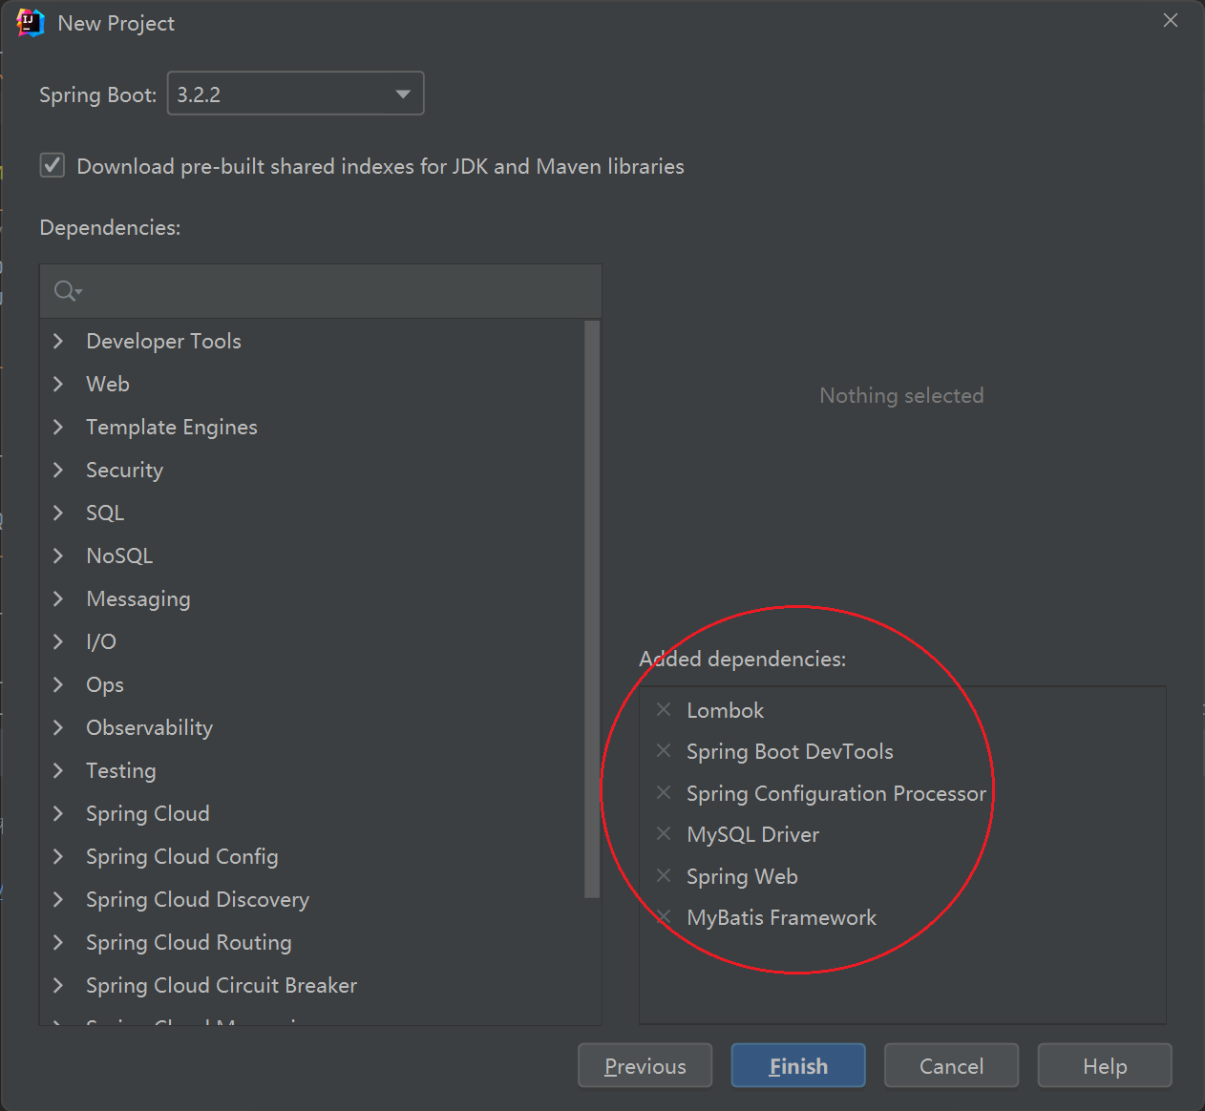Select the Security tree row

tap(312, 470)
